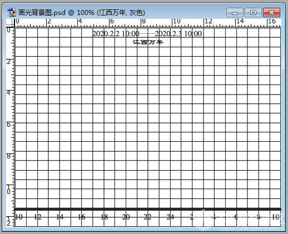288x234 pixels.
Task: Click the 江西万年 text on canvas
Action: [148, 42]
